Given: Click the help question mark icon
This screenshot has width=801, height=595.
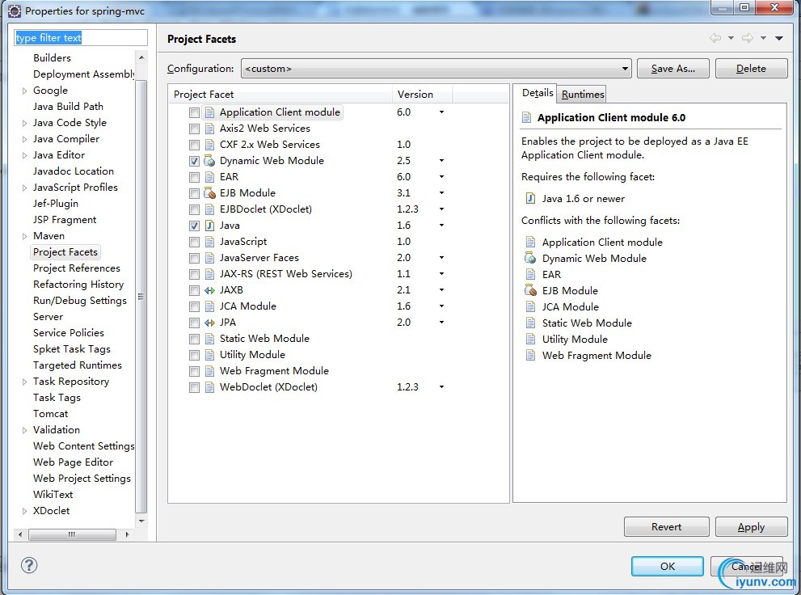Looking at the screenshot, I should (x=29, y=565).
